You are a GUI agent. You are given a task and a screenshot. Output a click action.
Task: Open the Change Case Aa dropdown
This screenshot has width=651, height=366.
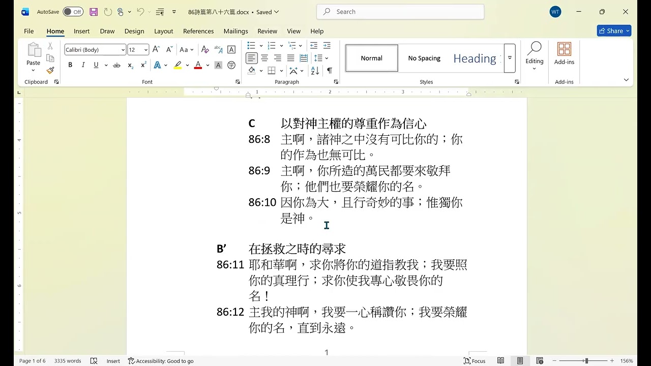[x=186, y=49]
